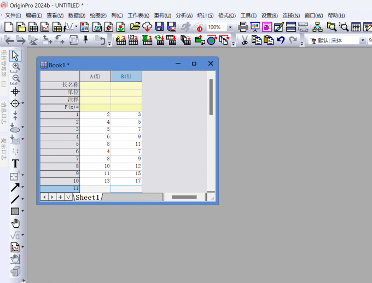Viewport: 372px width, 283px height.
Task: Click sheet tab scroll left arrow
Action: coord(44,197)
